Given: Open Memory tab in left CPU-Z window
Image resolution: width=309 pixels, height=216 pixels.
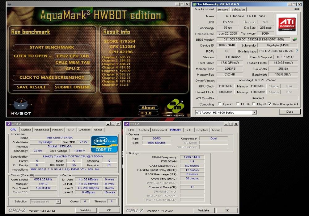Looking at the screenshot, I should (57, 130).
